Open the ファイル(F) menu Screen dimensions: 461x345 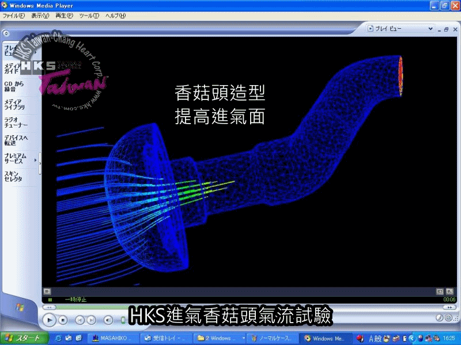click(x=13, y=16)
